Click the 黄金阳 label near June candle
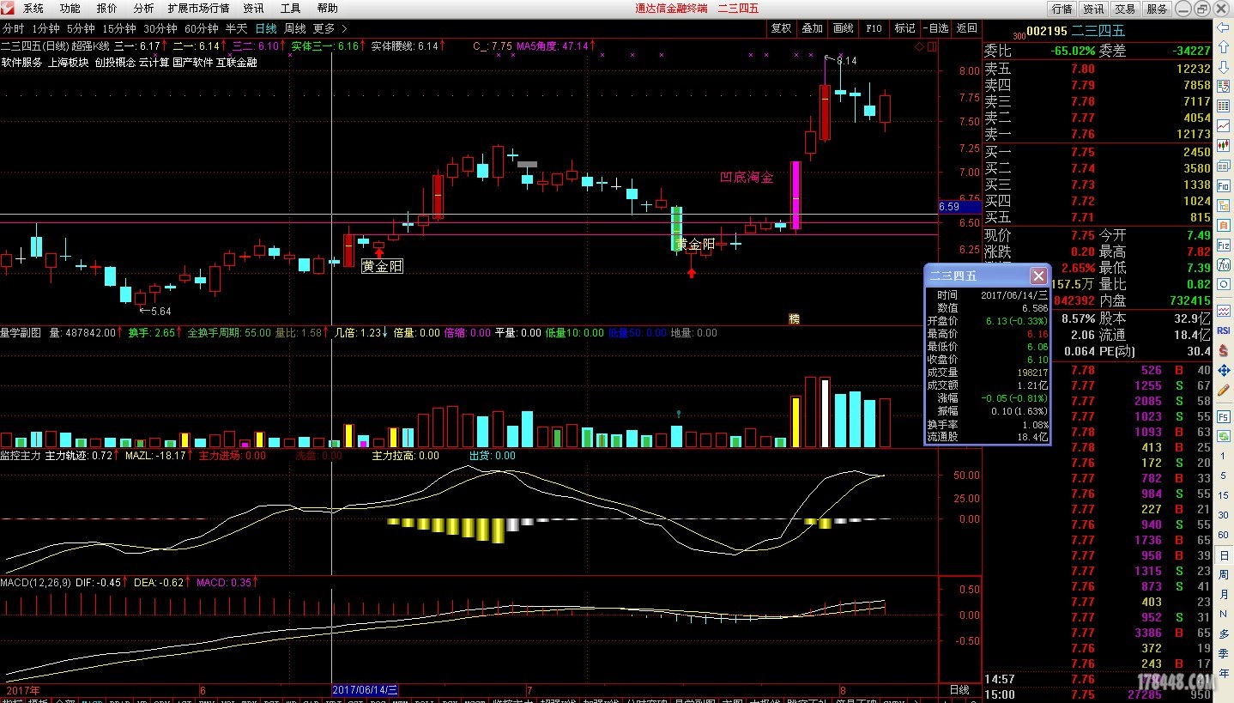 click(382, 266)
